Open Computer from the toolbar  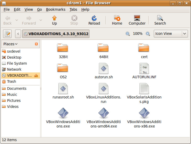pos(137,20)
